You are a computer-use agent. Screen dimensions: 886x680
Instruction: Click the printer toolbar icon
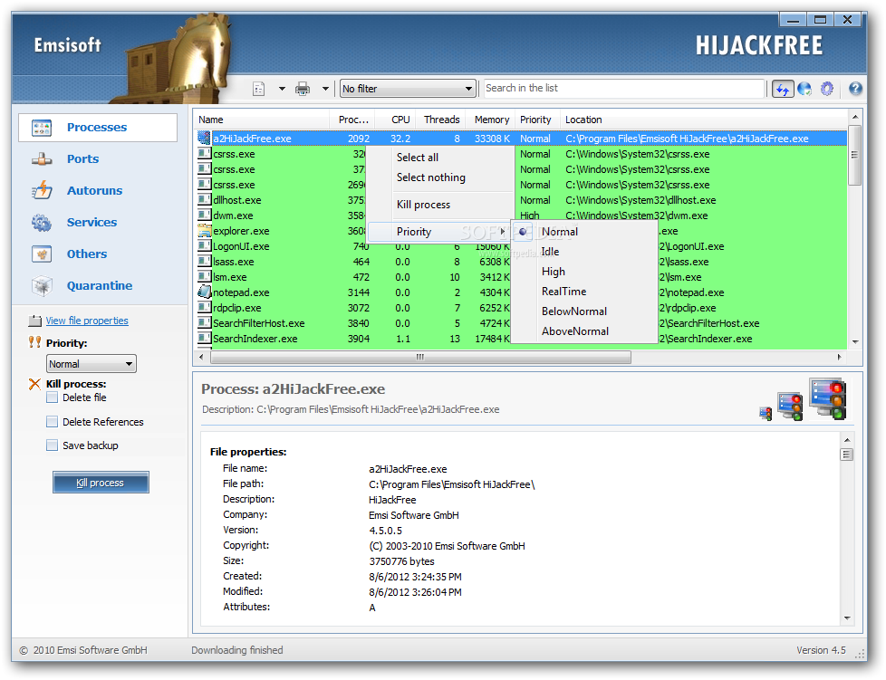click(x=303, y=89)
